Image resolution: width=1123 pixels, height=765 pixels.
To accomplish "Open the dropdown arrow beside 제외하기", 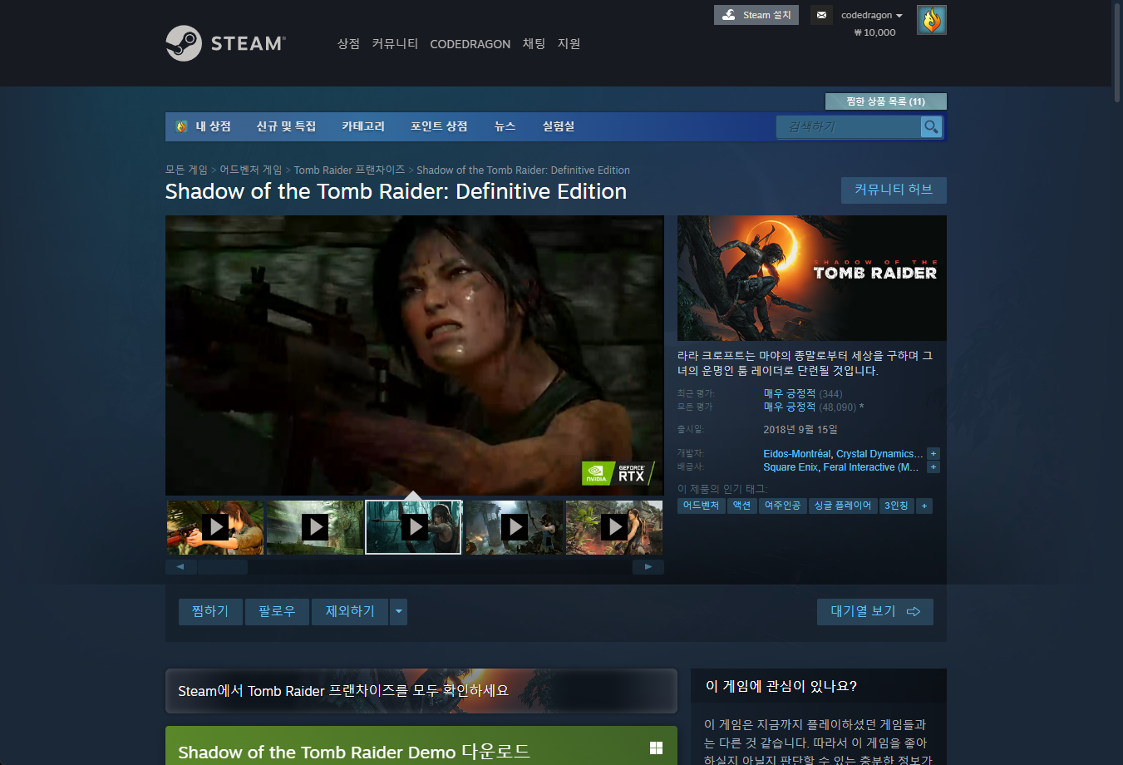I will click(x=398, y=611).
